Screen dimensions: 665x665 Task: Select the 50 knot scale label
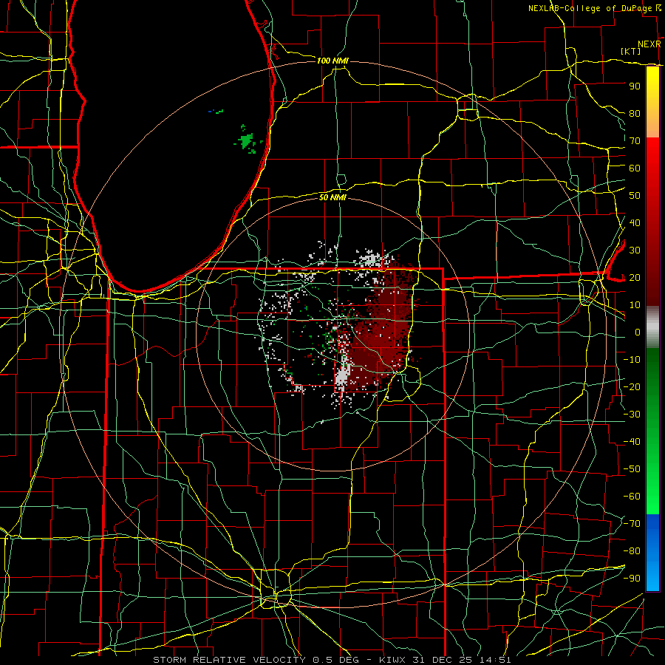[635, 196]
